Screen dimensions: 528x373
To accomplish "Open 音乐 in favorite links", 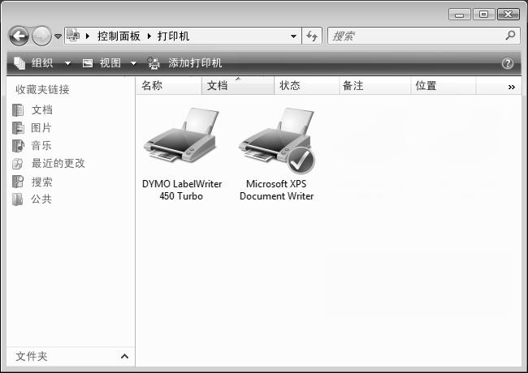I will tap(41, 145).
